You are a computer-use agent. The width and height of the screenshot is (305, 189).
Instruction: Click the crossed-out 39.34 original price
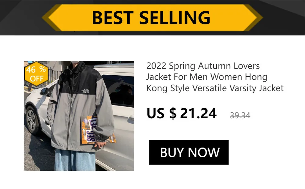(240, 116)
